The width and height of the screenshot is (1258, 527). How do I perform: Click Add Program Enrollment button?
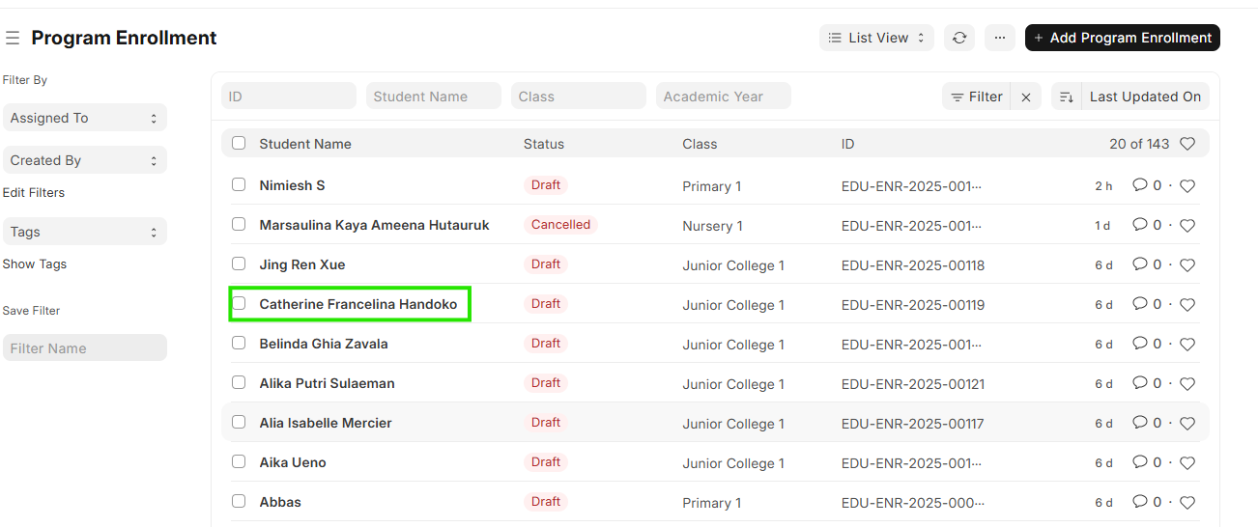click(x=1122, y=38)
